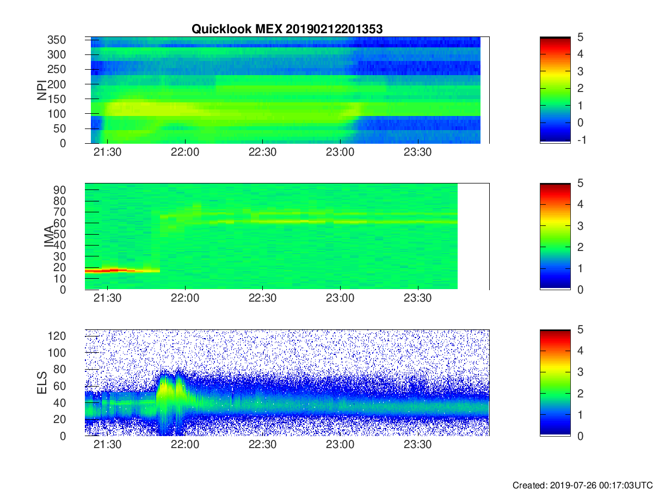Viewport: 653px width, 490px height.
Task: Click the 23:00 tick label under ELS panel
Action: pyautogui.click(x=340, y=445)
